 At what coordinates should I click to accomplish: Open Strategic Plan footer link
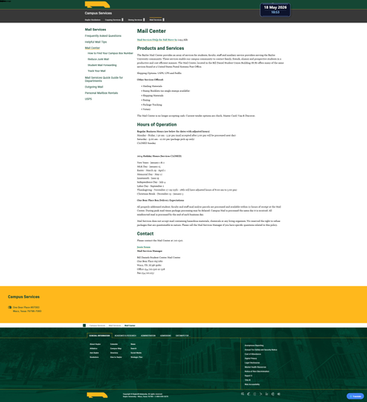click(137, 357)
